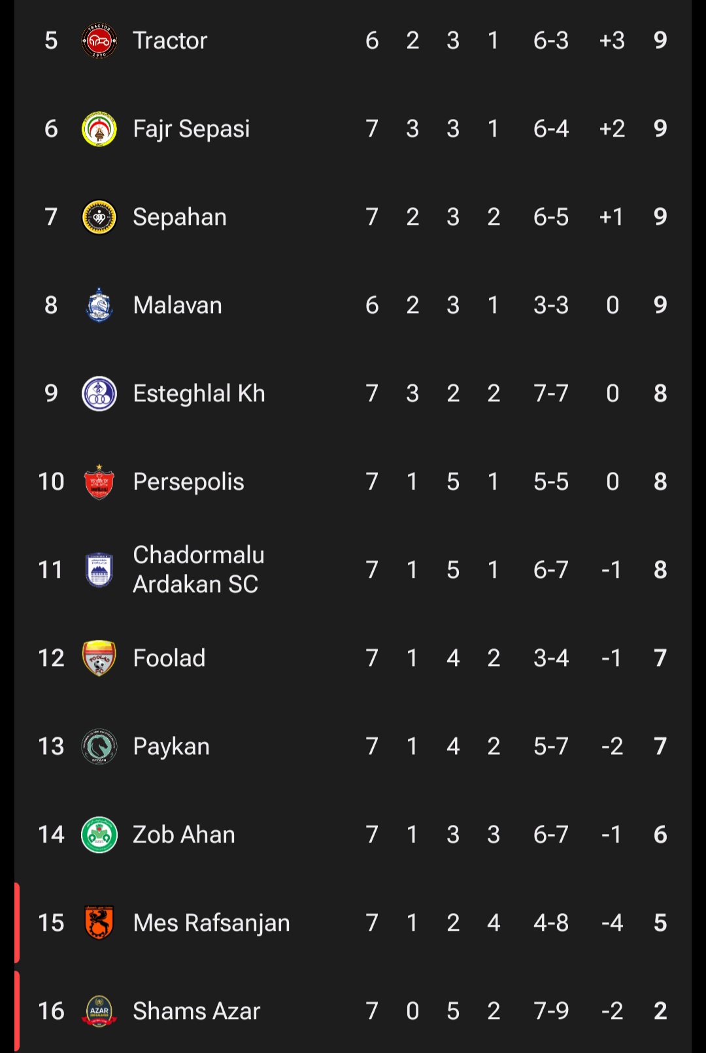Open the Mes Rafsanjan orange badge
This screenshot has width=706, height=1053.
pyautogui.click(x=99, y=922)
